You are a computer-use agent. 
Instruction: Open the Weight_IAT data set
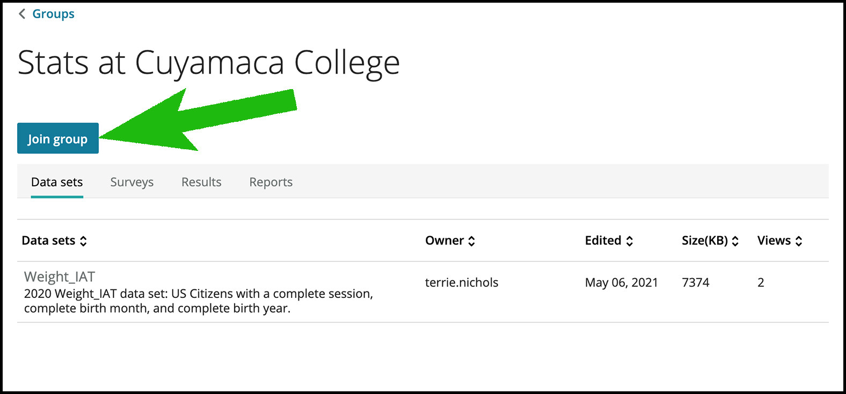point(60,277)
